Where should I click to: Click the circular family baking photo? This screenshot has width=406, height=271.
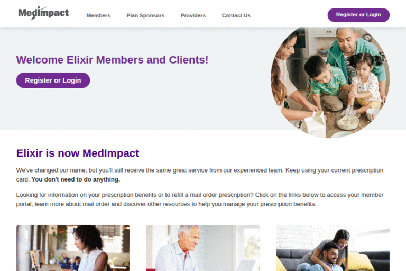330,83
